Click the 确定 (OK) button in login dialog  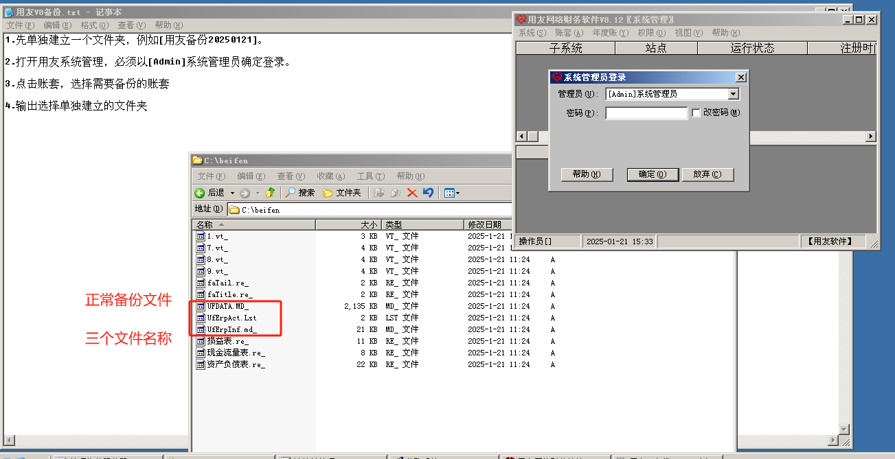[653, 174]
